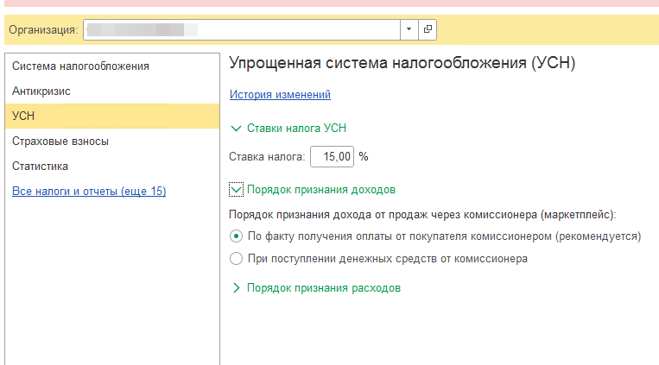Switch to the Антикризис section
This screenshot has width=659, height=365.
[41, 91]
